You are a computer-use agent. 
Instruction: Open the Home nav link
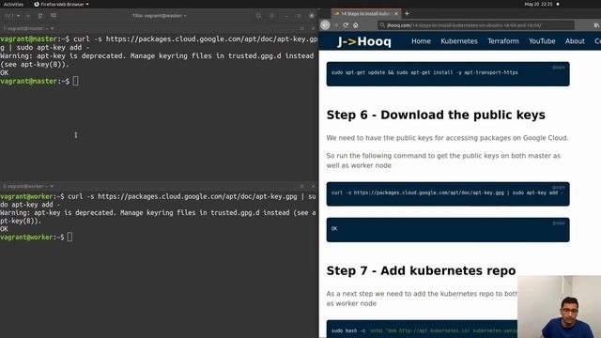(x=421, y=41)
